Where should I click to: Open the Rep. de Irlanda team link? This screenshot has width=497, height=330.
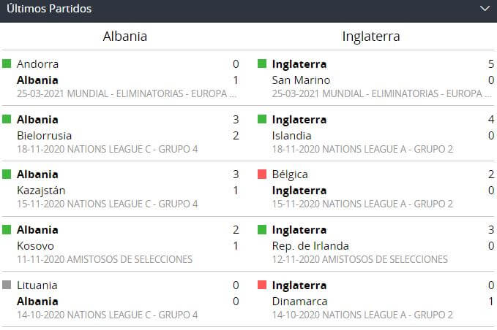310,246
